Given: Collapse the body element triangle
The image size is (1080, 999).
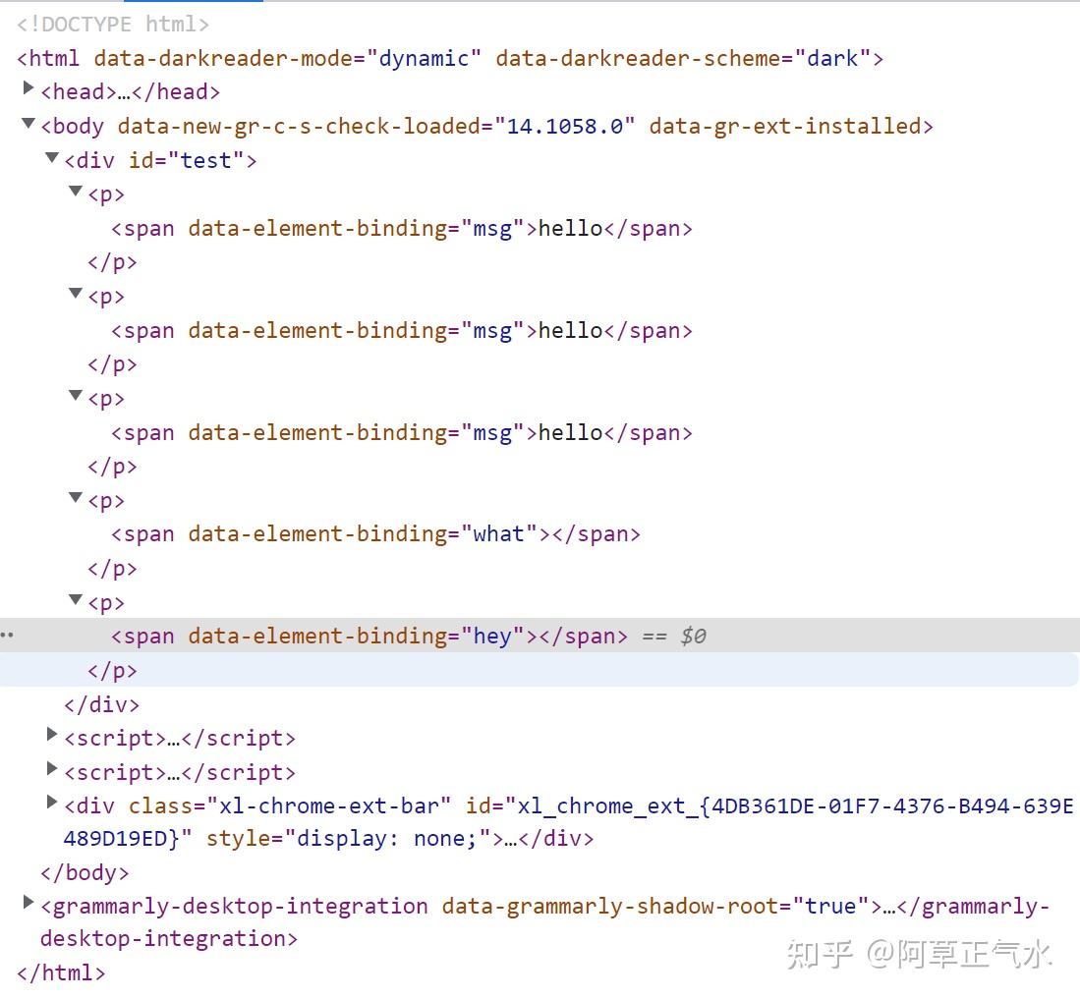Looking at the screenshot, I should (x=28, y=124).
